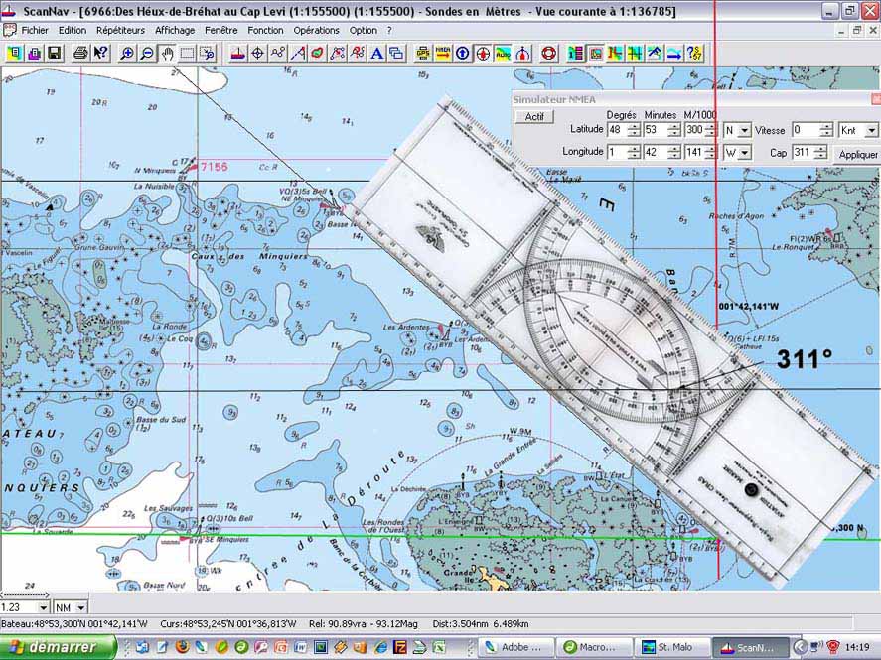Open the Edition menu
881x660 pixels.
[x=73, y=31]
